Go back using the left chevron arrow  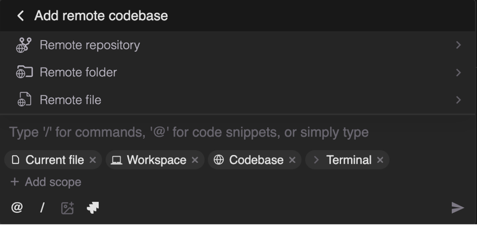point(20,16)
